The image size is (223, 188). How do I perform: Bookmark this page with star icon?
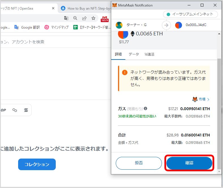click(x=93, y=18)
